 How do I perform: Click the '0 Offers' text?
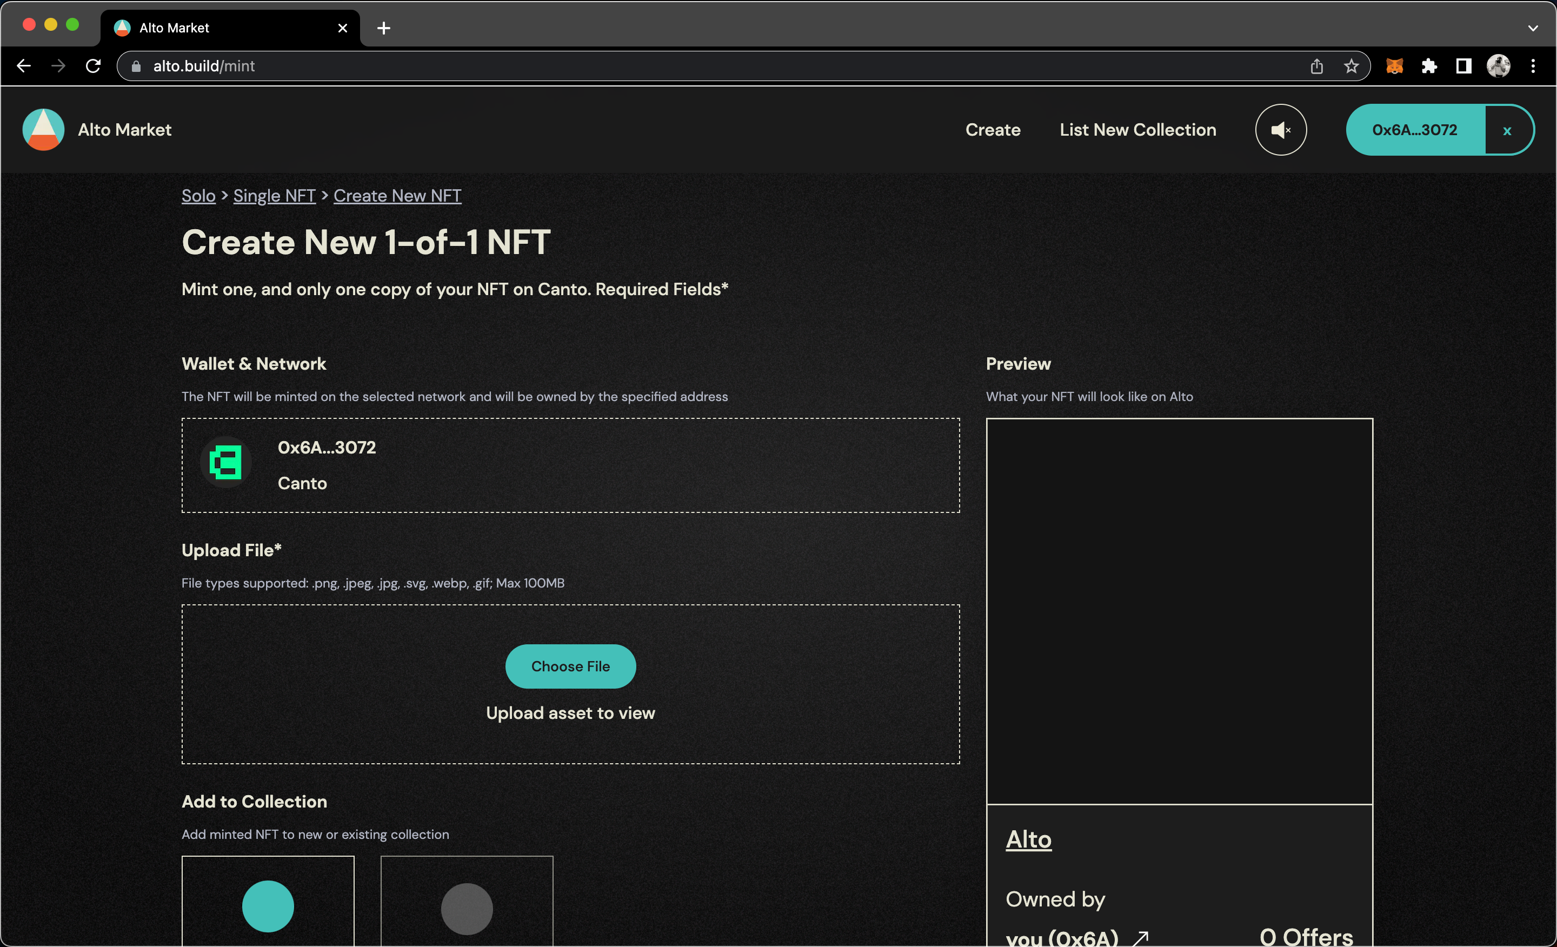tap(1306, 937)
